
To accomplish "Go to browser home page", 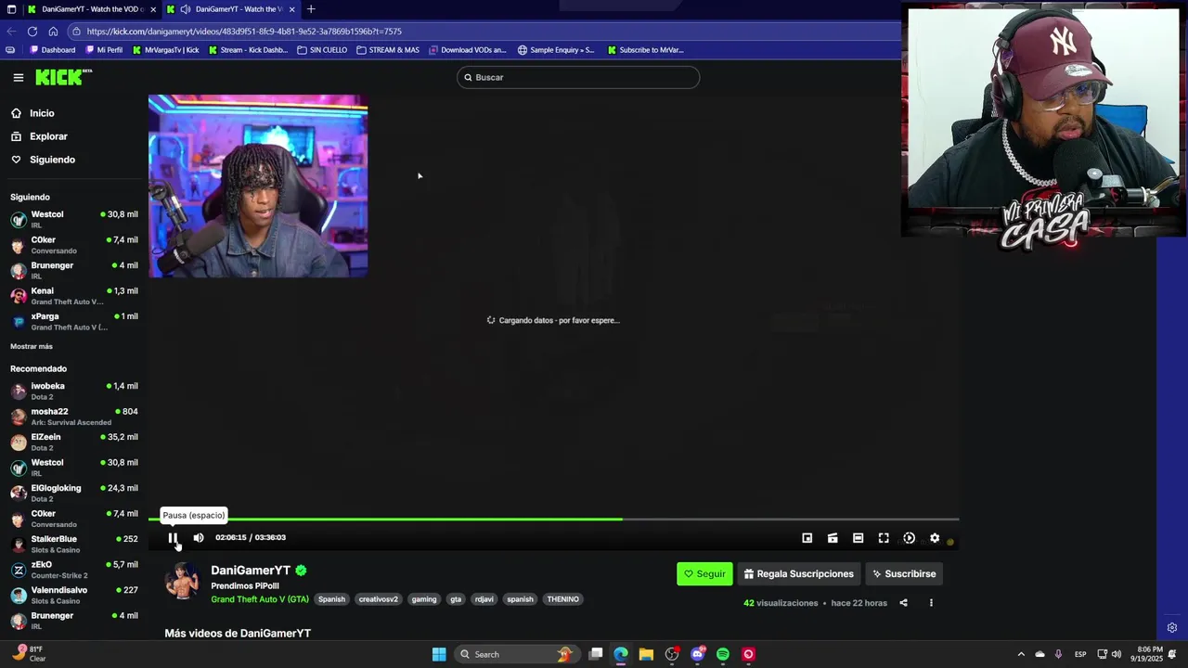I will pyautogui.click(x=53, y=31).
